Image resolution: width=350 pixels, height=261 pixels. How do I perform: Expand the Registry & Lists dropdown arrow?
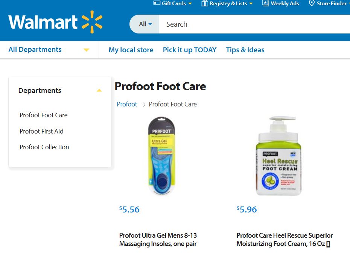[251, 4]
